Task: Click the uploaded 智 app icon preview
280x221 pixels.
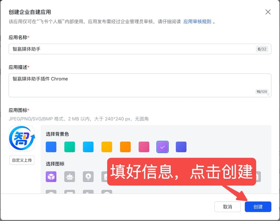Action: click(22, 138)
